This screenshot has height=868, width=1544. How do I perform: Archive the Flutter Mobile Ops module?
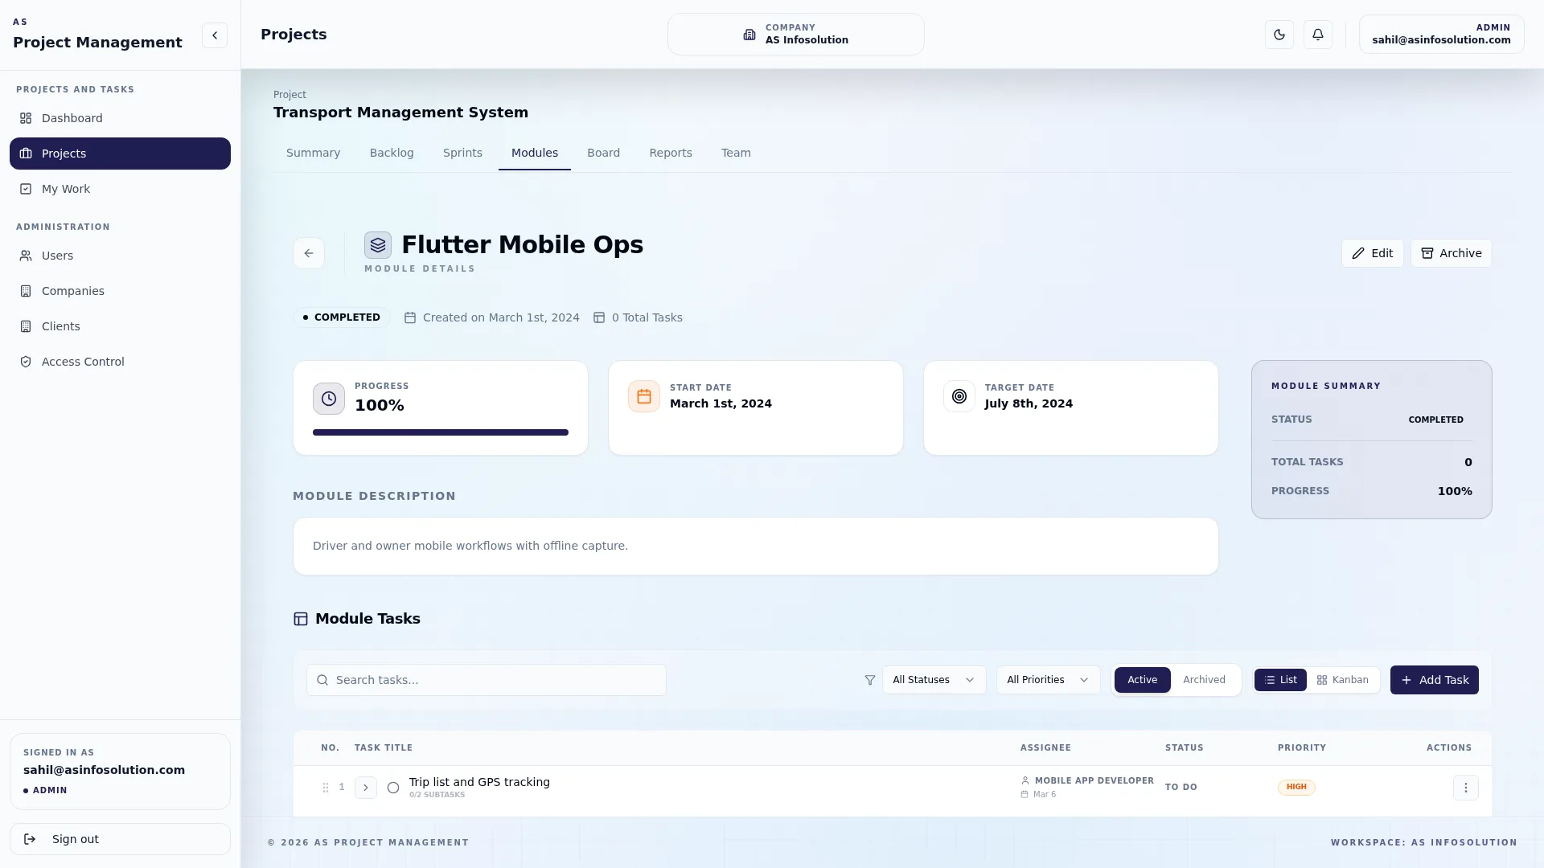1452,253
